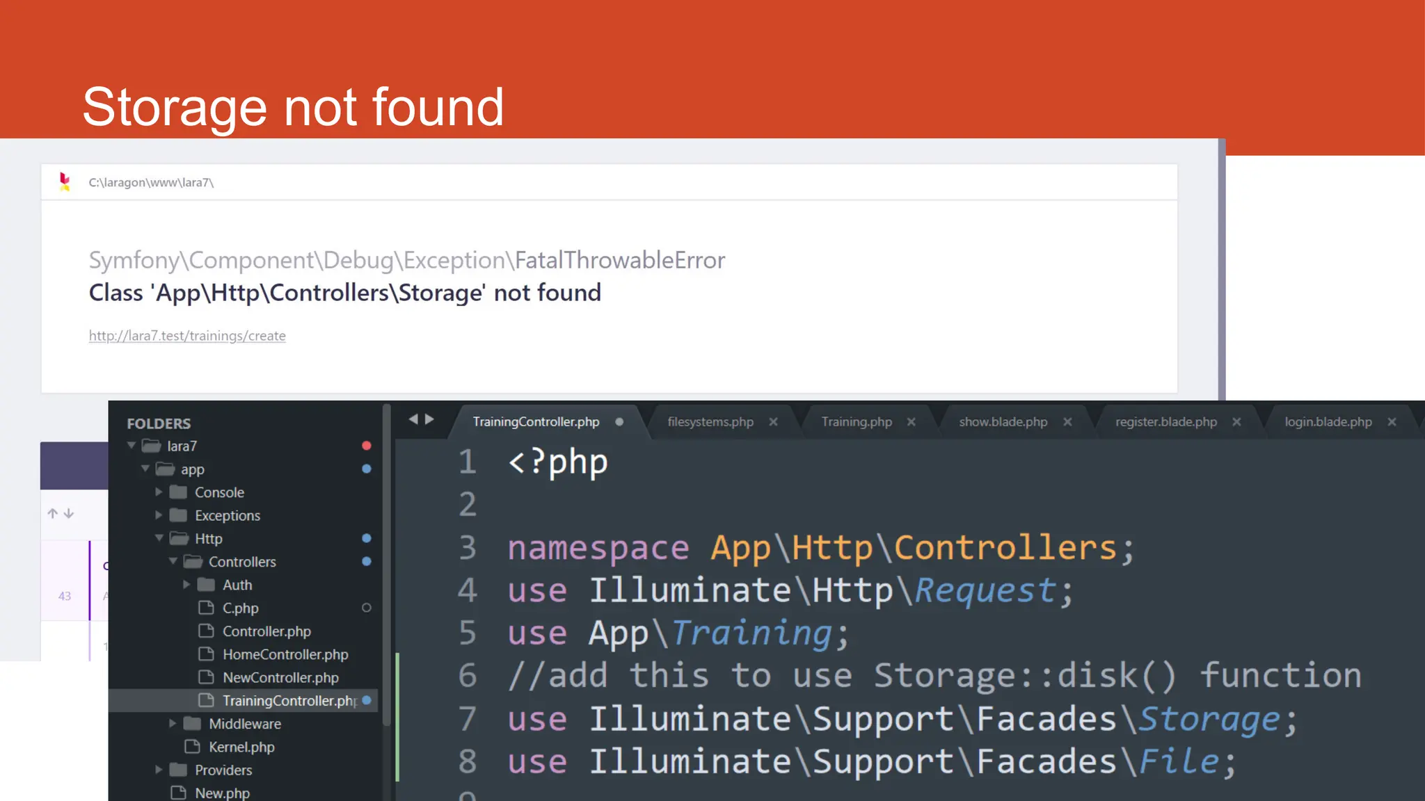Expand the Exceptions folder arrow
The width and height of the screenshot is (1425, 801).
tap(159, 515)
